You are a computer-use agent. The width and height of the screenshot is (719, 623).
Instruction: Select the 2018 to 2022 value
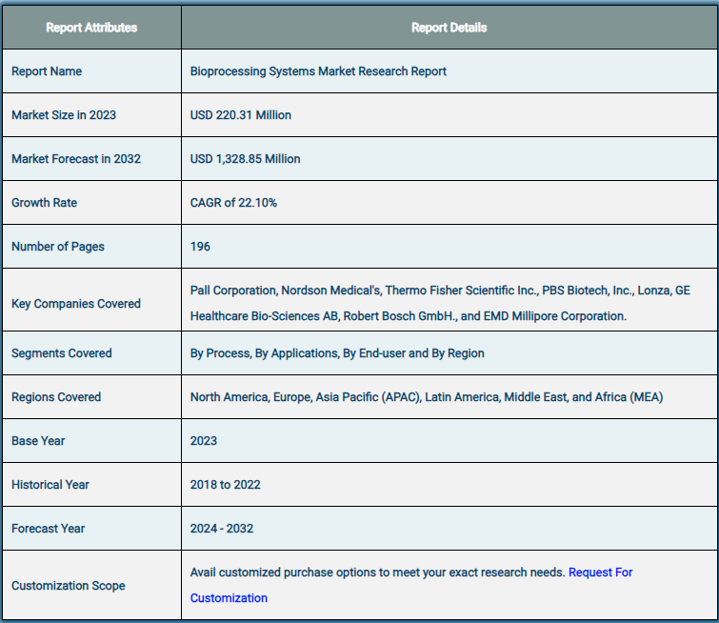coord(226,485)
